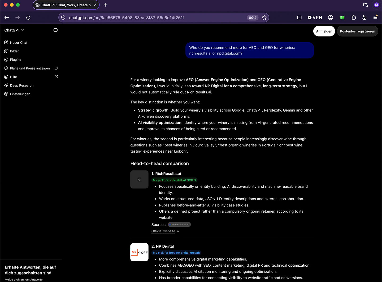Open Plugins in the sidebar
382x282 pixels.
[x=13, y=60]
